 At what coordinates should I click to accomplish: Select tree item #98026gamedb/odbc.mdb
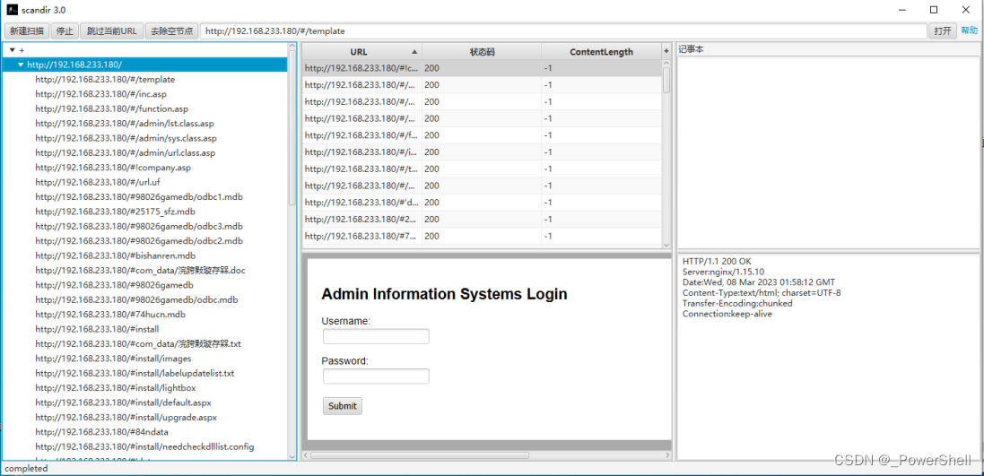click(137, 299)
